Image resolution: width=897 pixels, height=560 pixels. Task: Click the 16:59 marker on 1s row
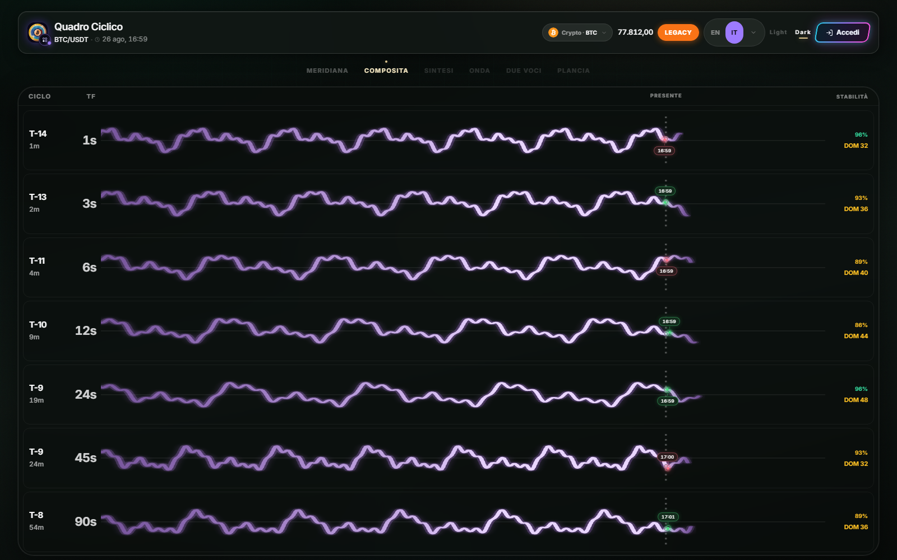tap(664, 151)
